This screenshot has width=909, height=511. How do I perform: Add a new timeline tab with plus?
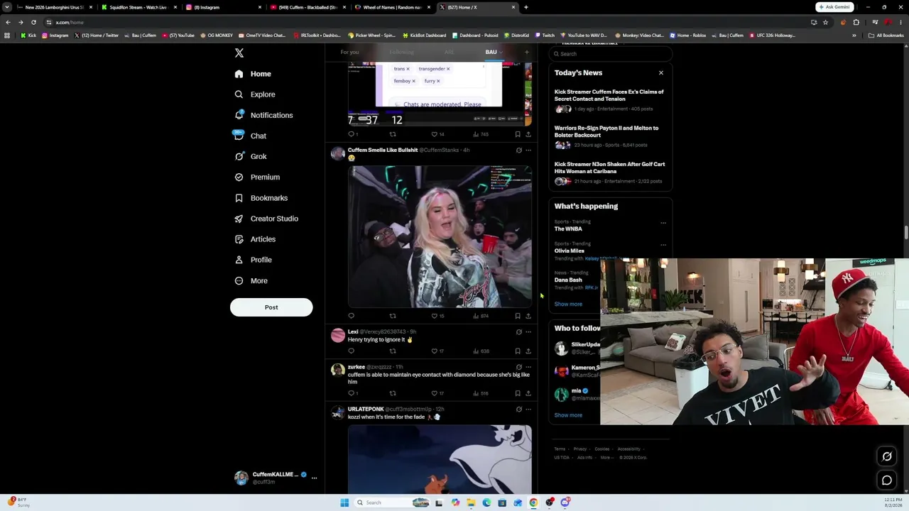(526, 52)
